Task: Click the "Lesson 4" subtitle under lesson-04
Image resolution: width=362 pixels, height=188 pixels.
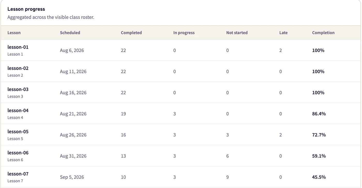Action: point(15,118)
